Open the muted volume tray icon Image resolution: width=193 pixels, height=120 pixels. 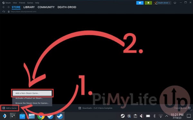[x=142, y=116]
